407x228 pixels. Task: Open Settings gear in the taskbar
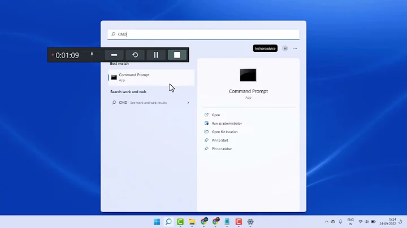pos(250,222)
